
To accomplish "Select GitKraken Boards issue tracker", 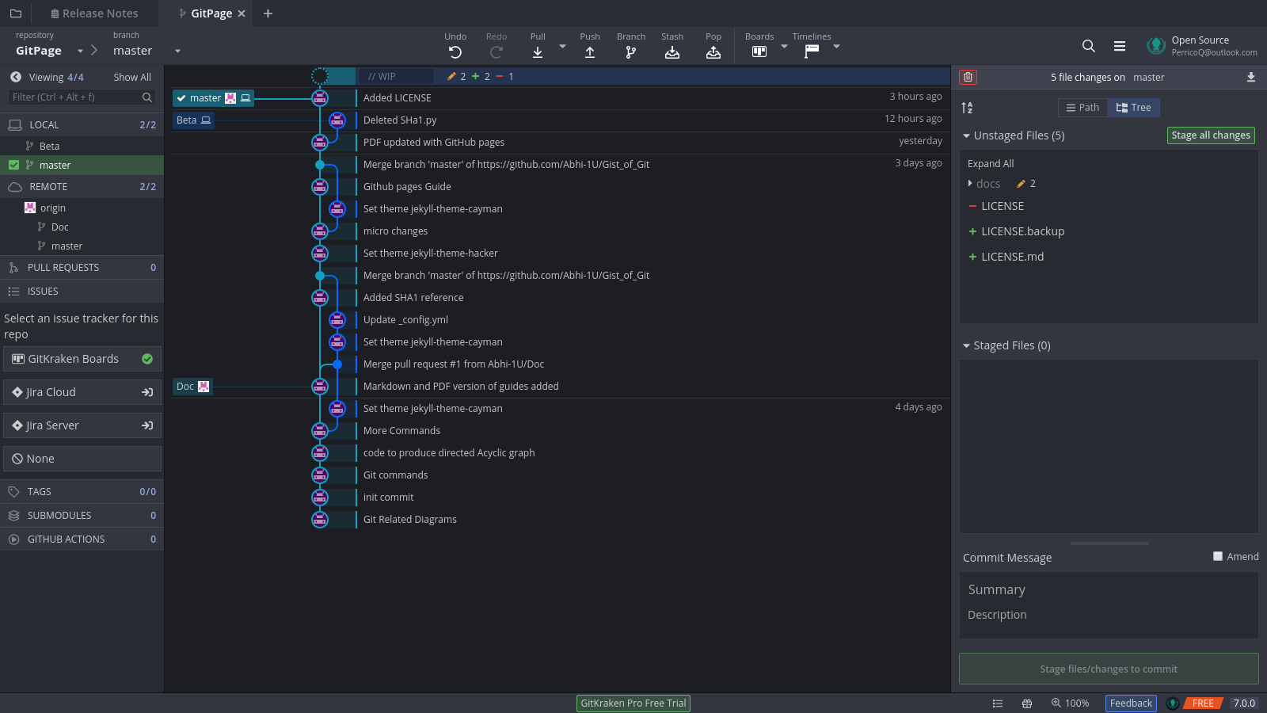I will pyautogui.click(x=82, y=359).
